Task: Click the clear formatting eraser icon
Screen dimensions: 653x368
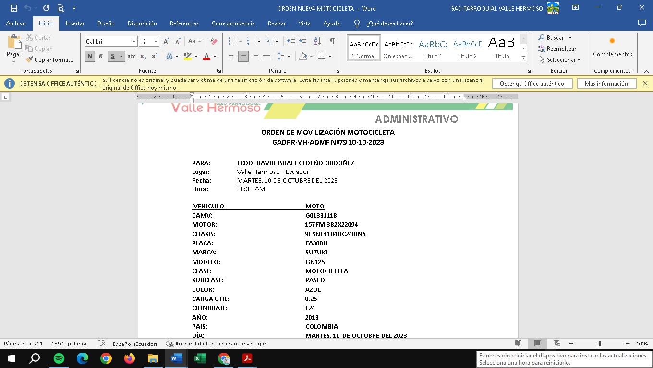Action: click(214, 42)
